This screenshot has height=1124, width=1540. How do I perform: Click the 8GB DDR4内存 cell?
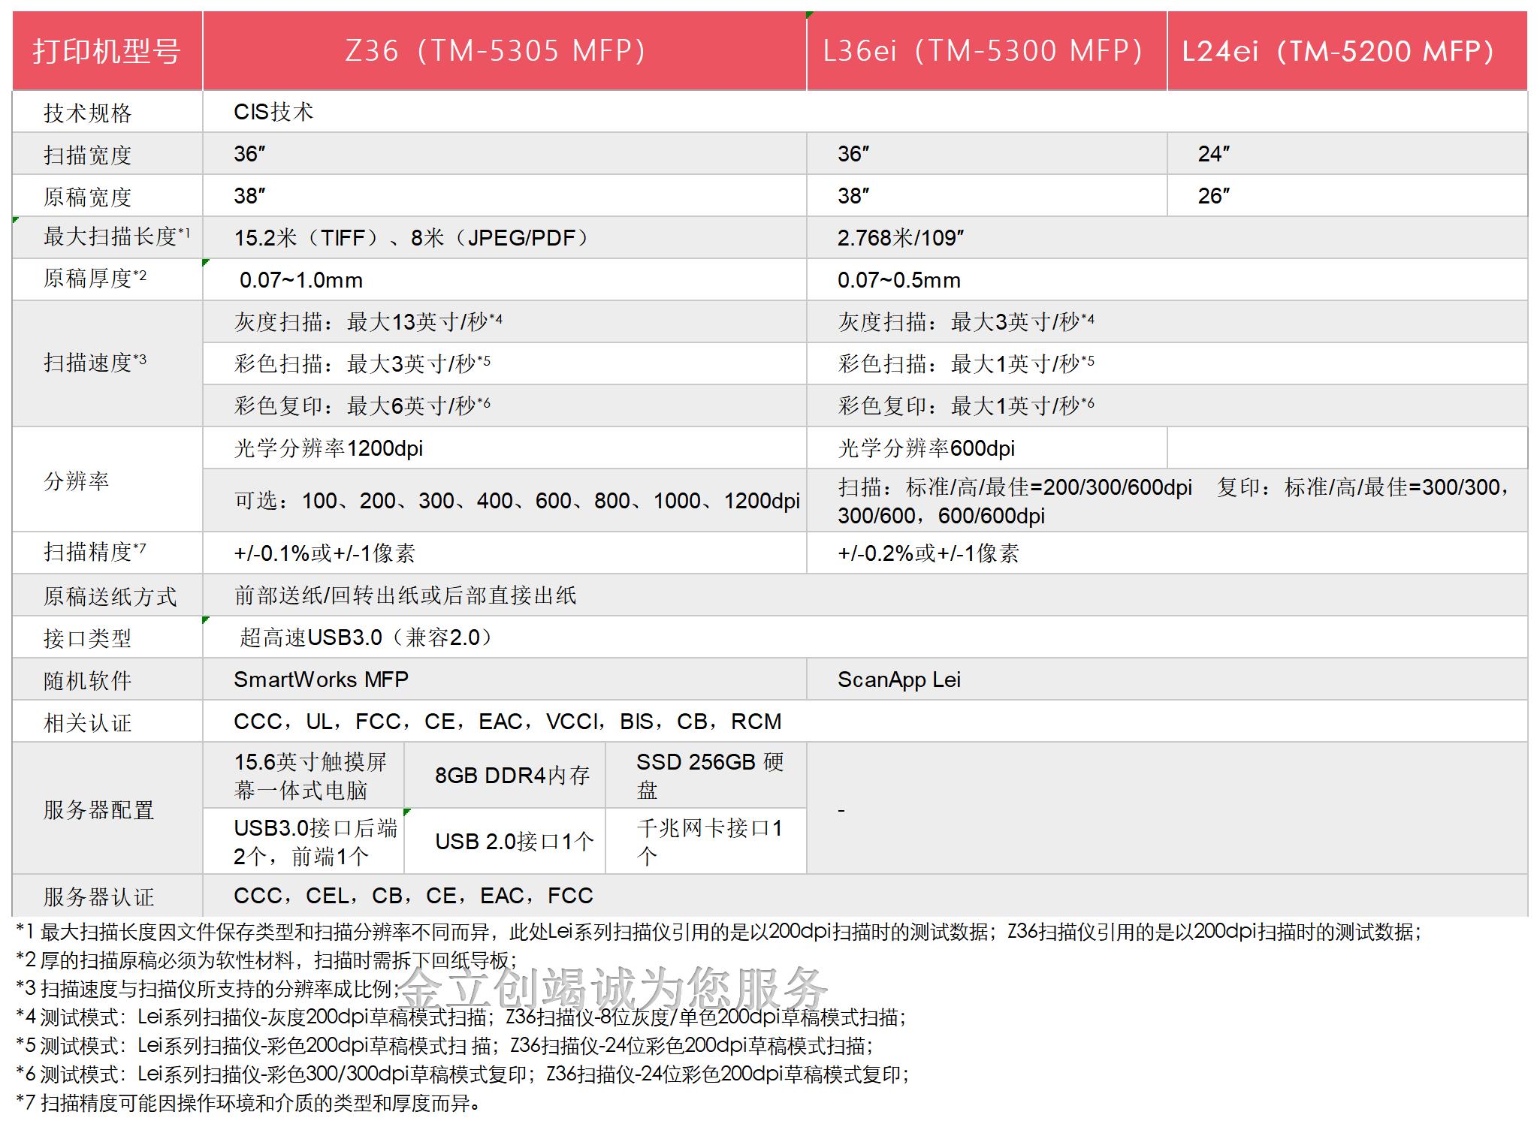505,776
